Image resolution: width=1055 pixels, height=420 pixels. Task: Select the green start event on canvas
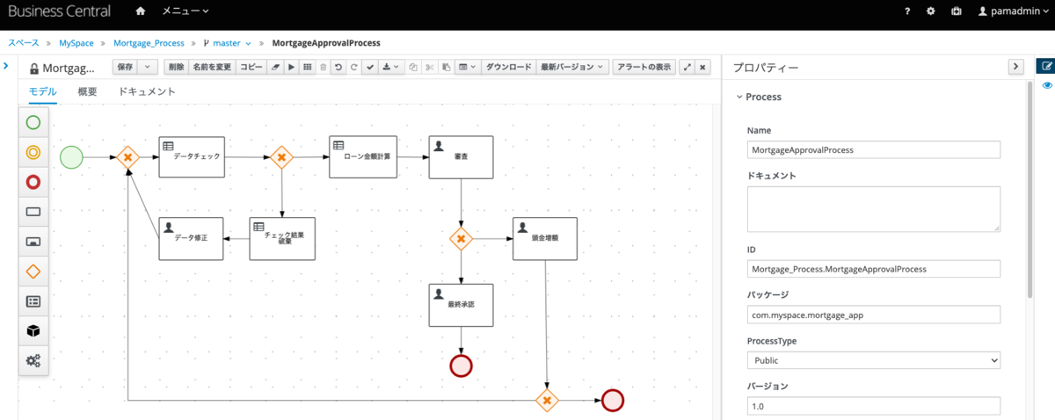(x=71, y=157)
